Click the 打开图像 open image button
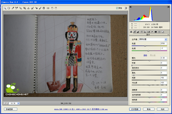 click(135, 109)
